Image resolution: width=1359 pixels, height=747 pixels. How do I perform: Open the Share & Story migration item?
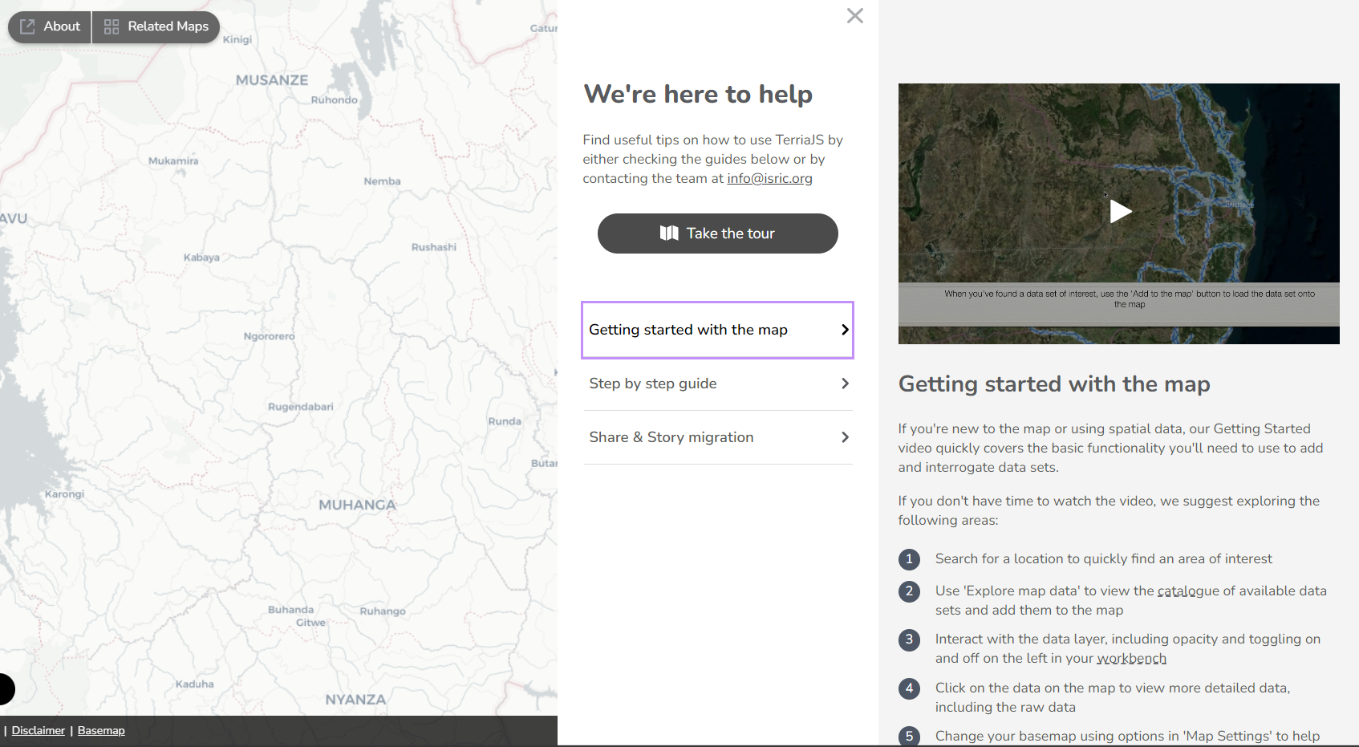(x=671, y=437)
